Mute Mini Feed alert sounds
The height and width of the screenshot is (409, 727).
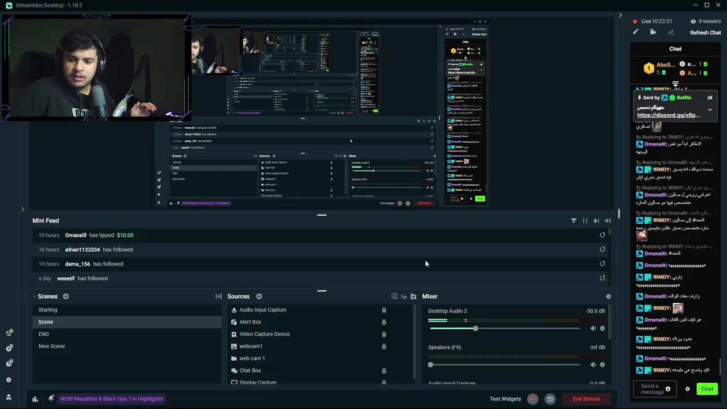608,221
